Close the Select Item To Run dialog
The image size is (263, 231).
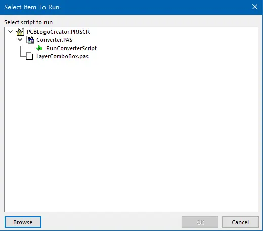pyautogui.click(x=255, y=7)
